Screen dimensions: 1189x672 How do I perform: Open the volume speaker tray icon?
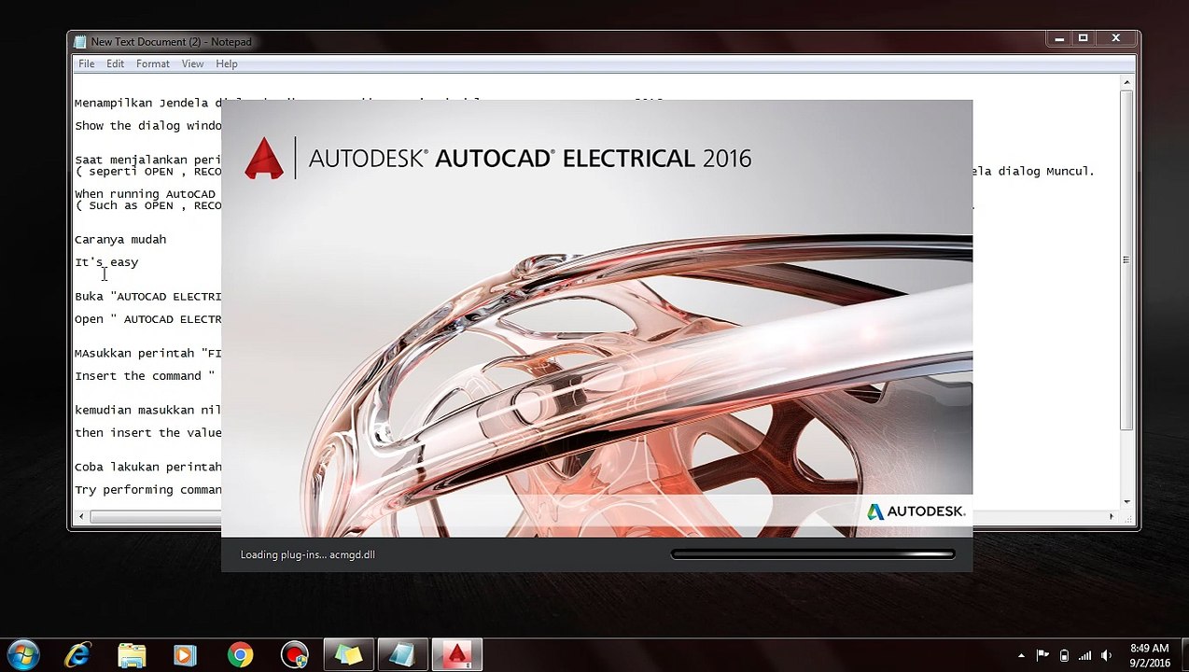tap(1106, 655)
